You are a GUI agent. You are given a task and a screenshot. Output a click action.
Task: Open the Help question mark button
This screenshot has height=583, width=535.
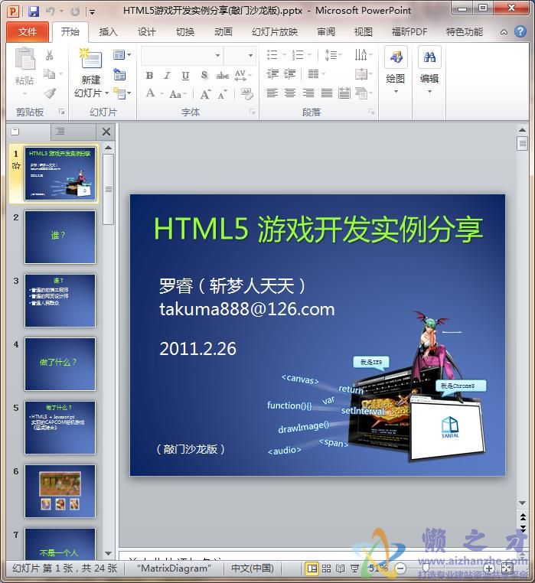(x=520, y=32)
